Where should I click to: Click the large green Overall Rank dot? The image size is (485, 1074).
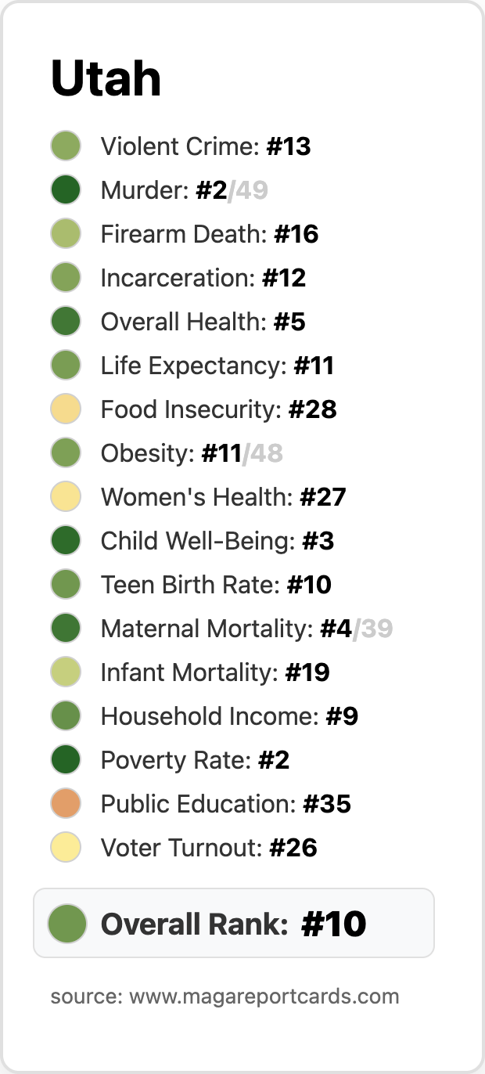(x=66, y=923)
